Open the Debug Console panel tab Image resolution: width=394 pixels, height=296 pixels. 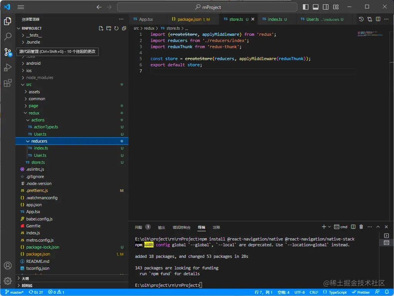coord(182,227)
